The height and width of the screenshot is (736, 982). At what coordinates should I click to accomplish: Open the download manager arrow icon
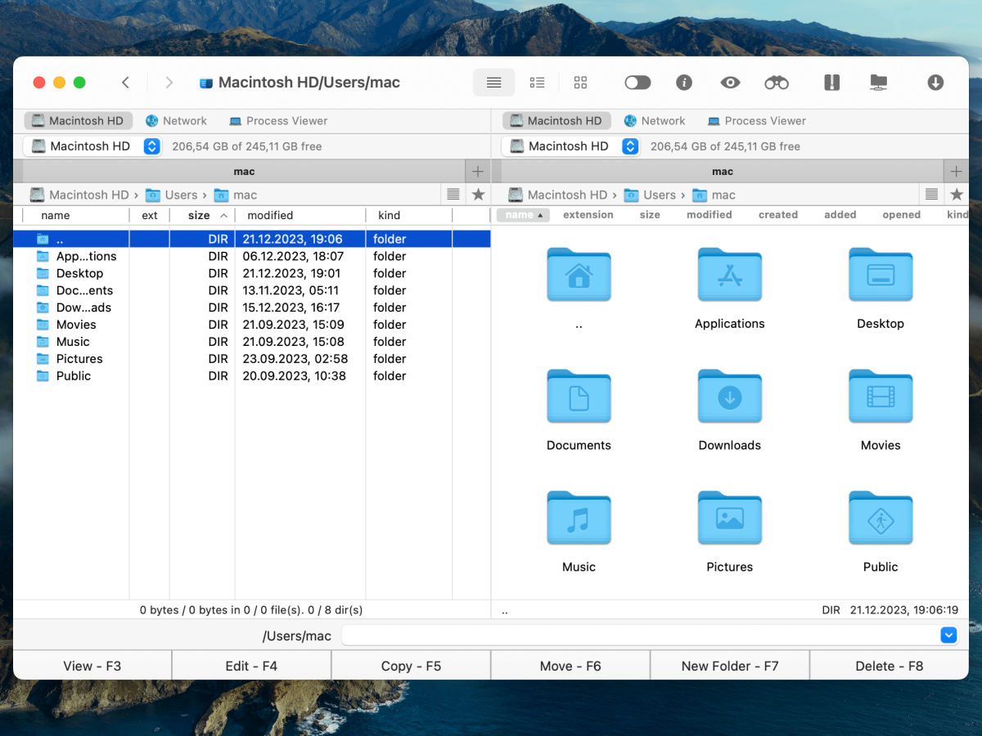(x=935, y=82)
